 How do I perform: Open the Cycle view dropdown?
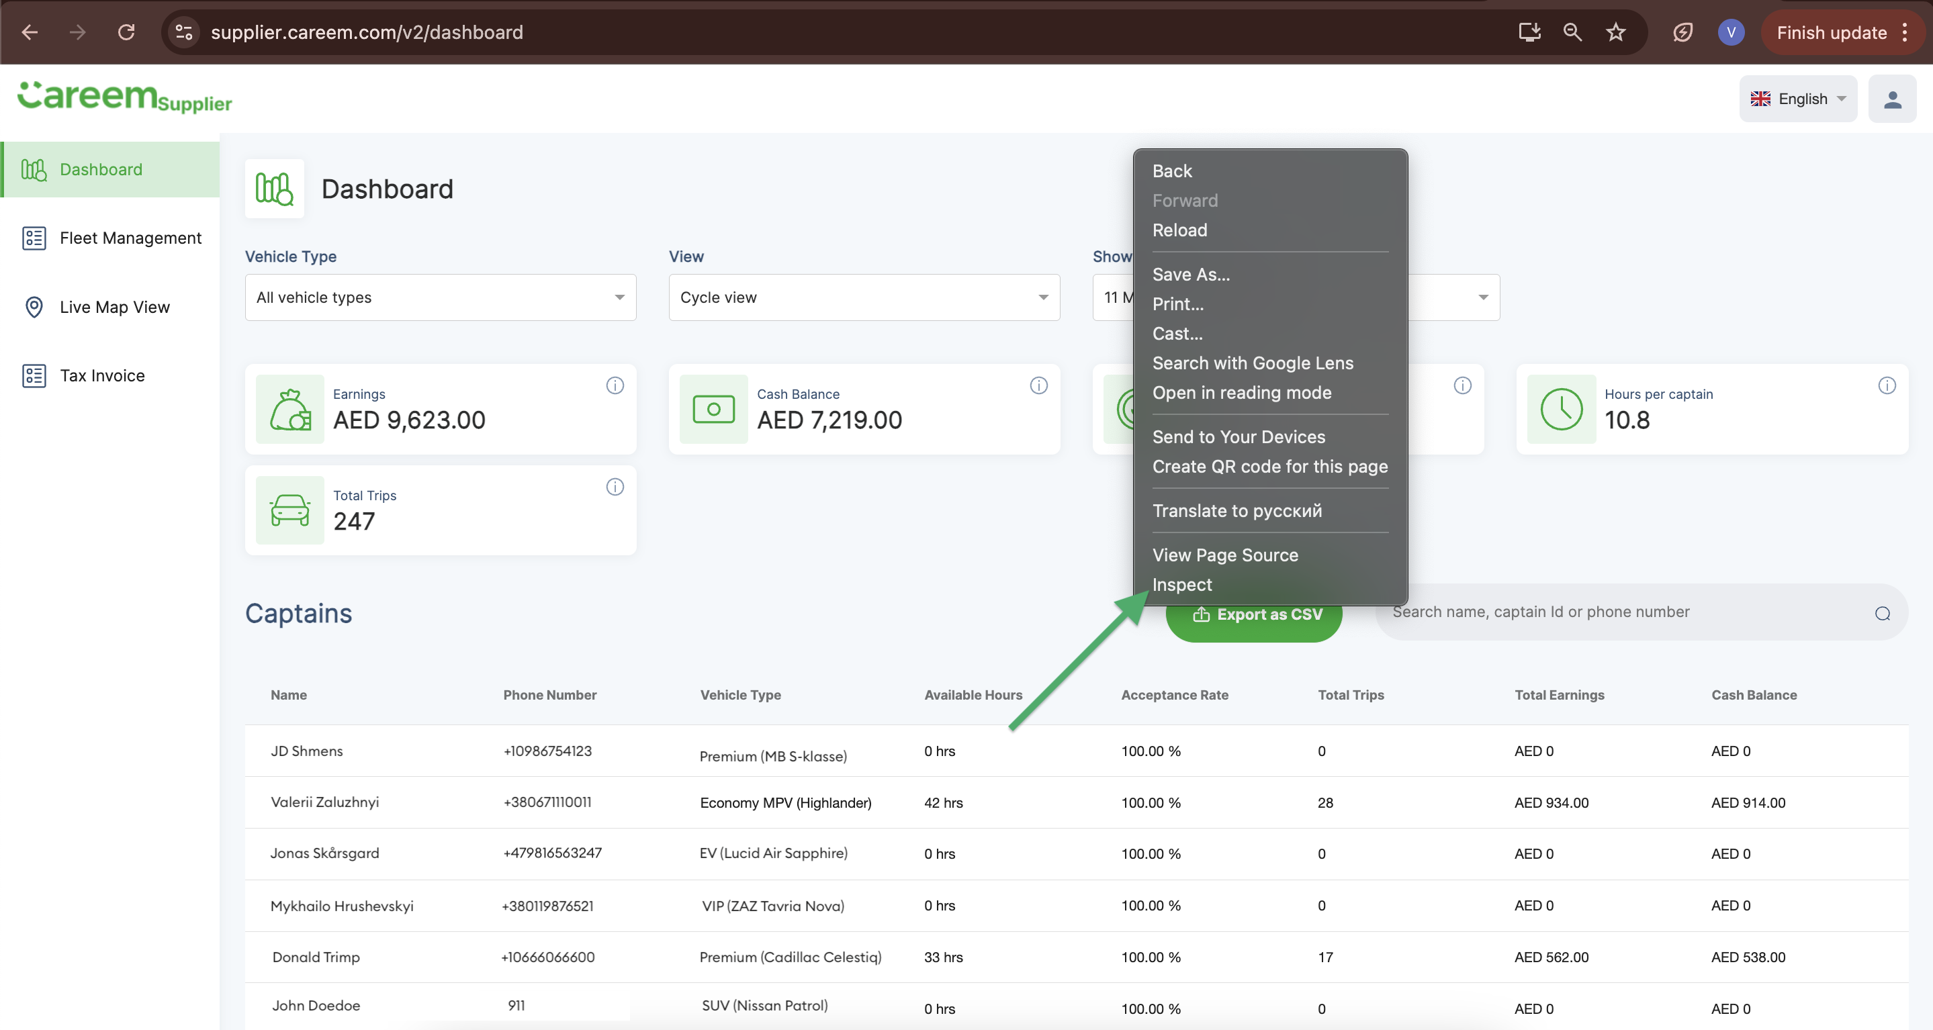(864, 297)
